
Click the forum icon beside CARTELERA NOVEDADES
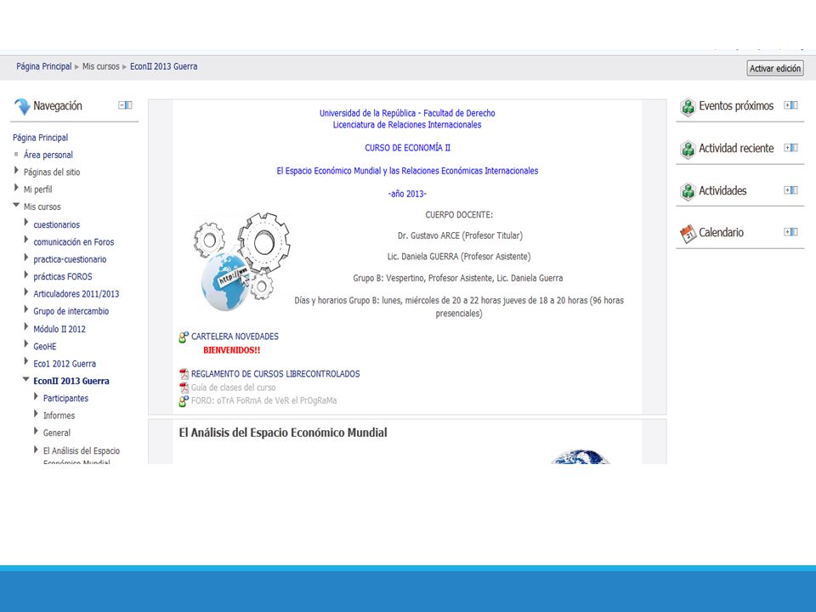(184, 337)
